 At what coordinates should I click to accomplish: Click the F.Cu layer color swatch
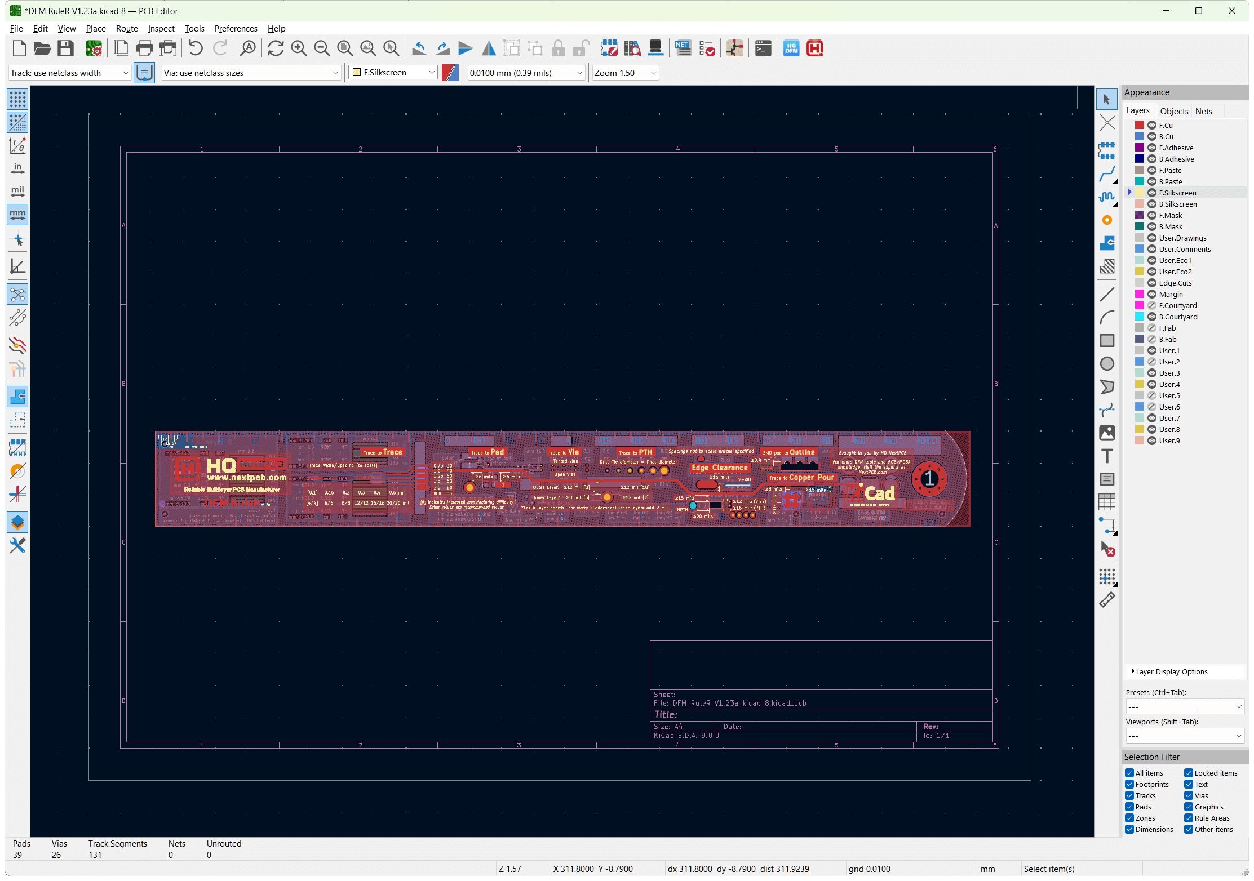(1140, 125)
